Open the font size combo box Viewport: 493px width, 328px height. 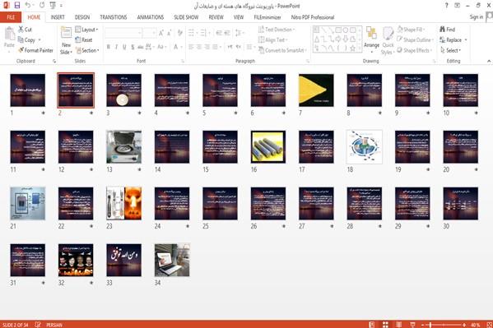click(x=149, y=33)
